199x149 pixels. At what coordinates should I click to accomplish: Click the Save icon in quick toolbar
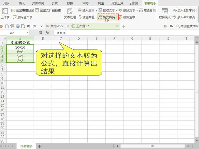(7, 26)
